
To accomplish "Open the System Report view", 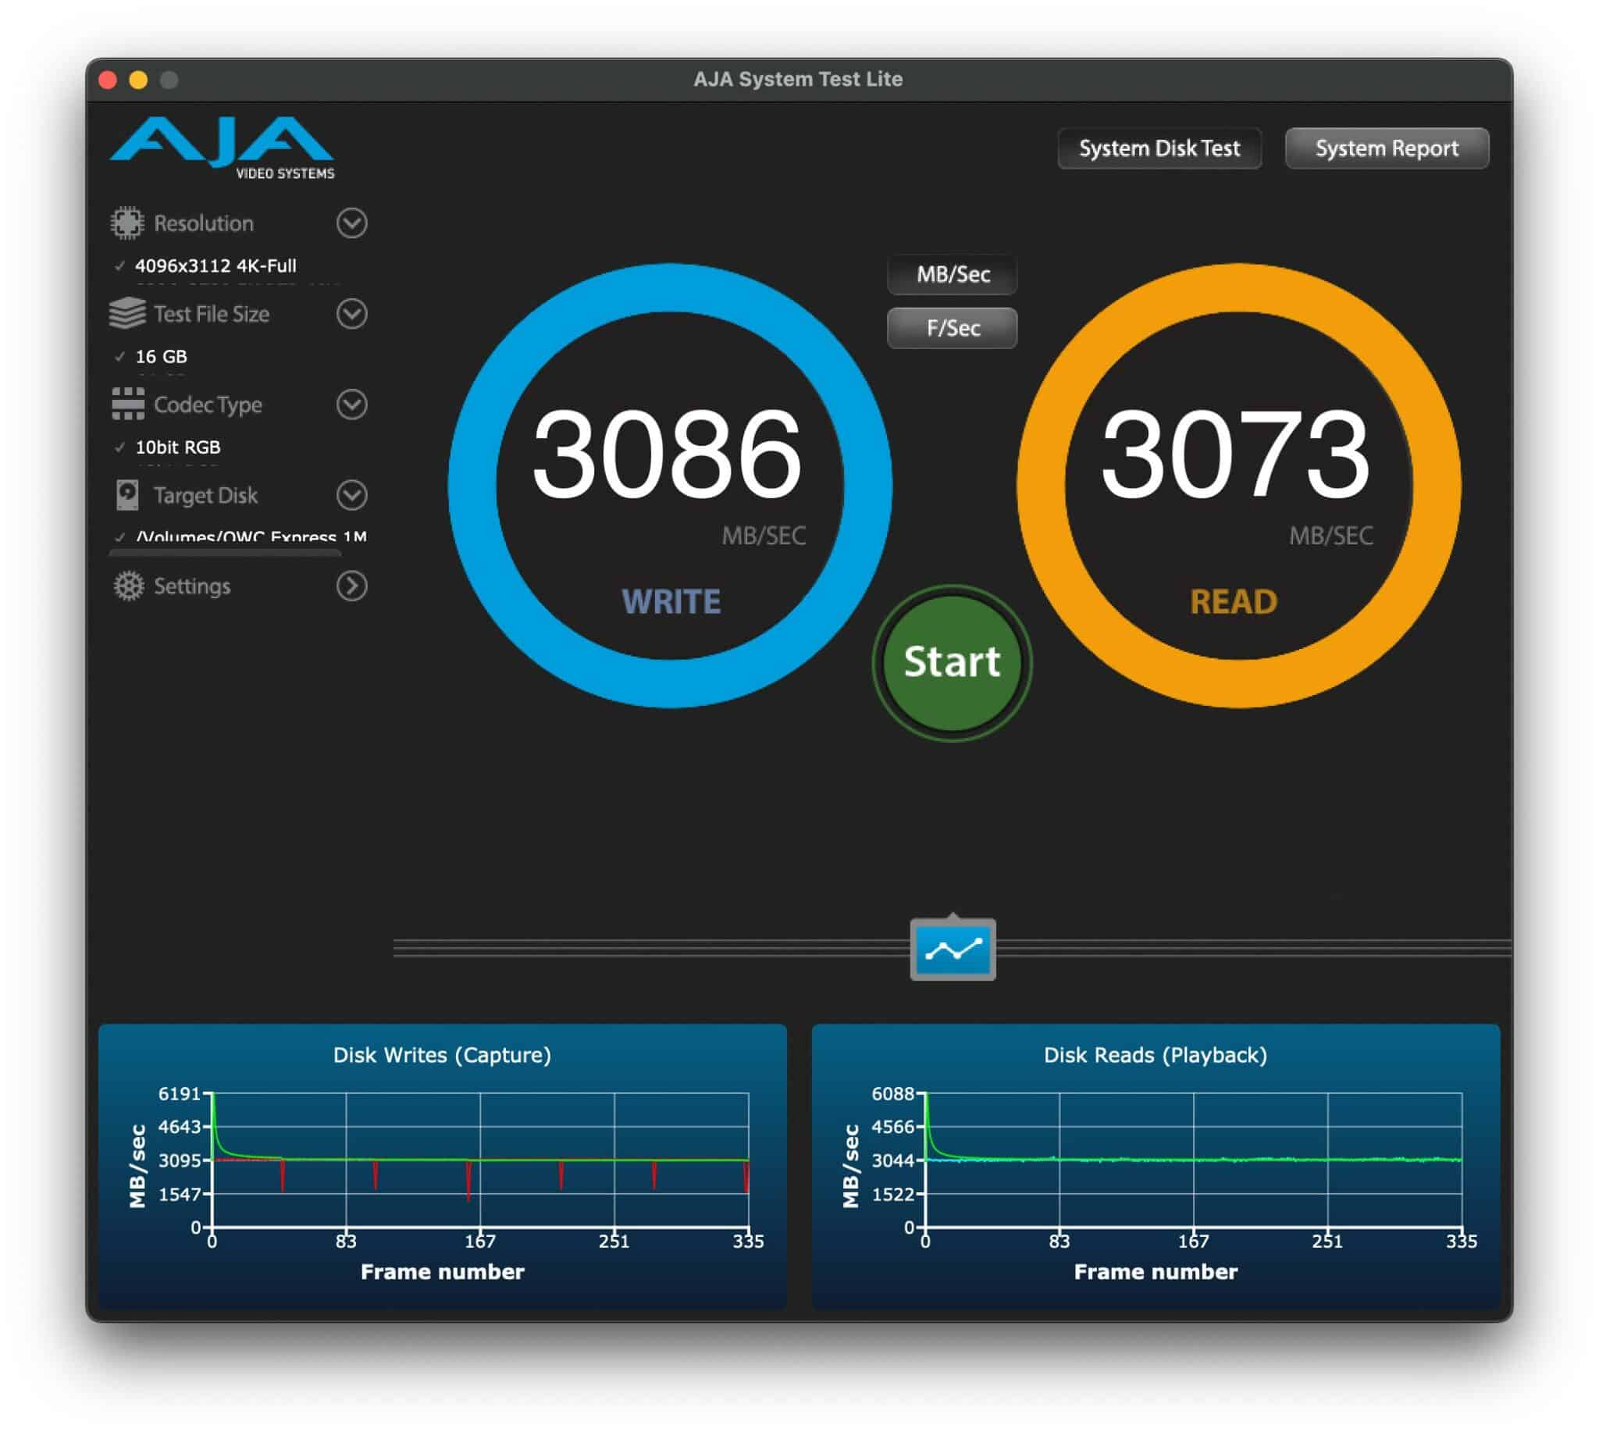I will (1387, 148).
